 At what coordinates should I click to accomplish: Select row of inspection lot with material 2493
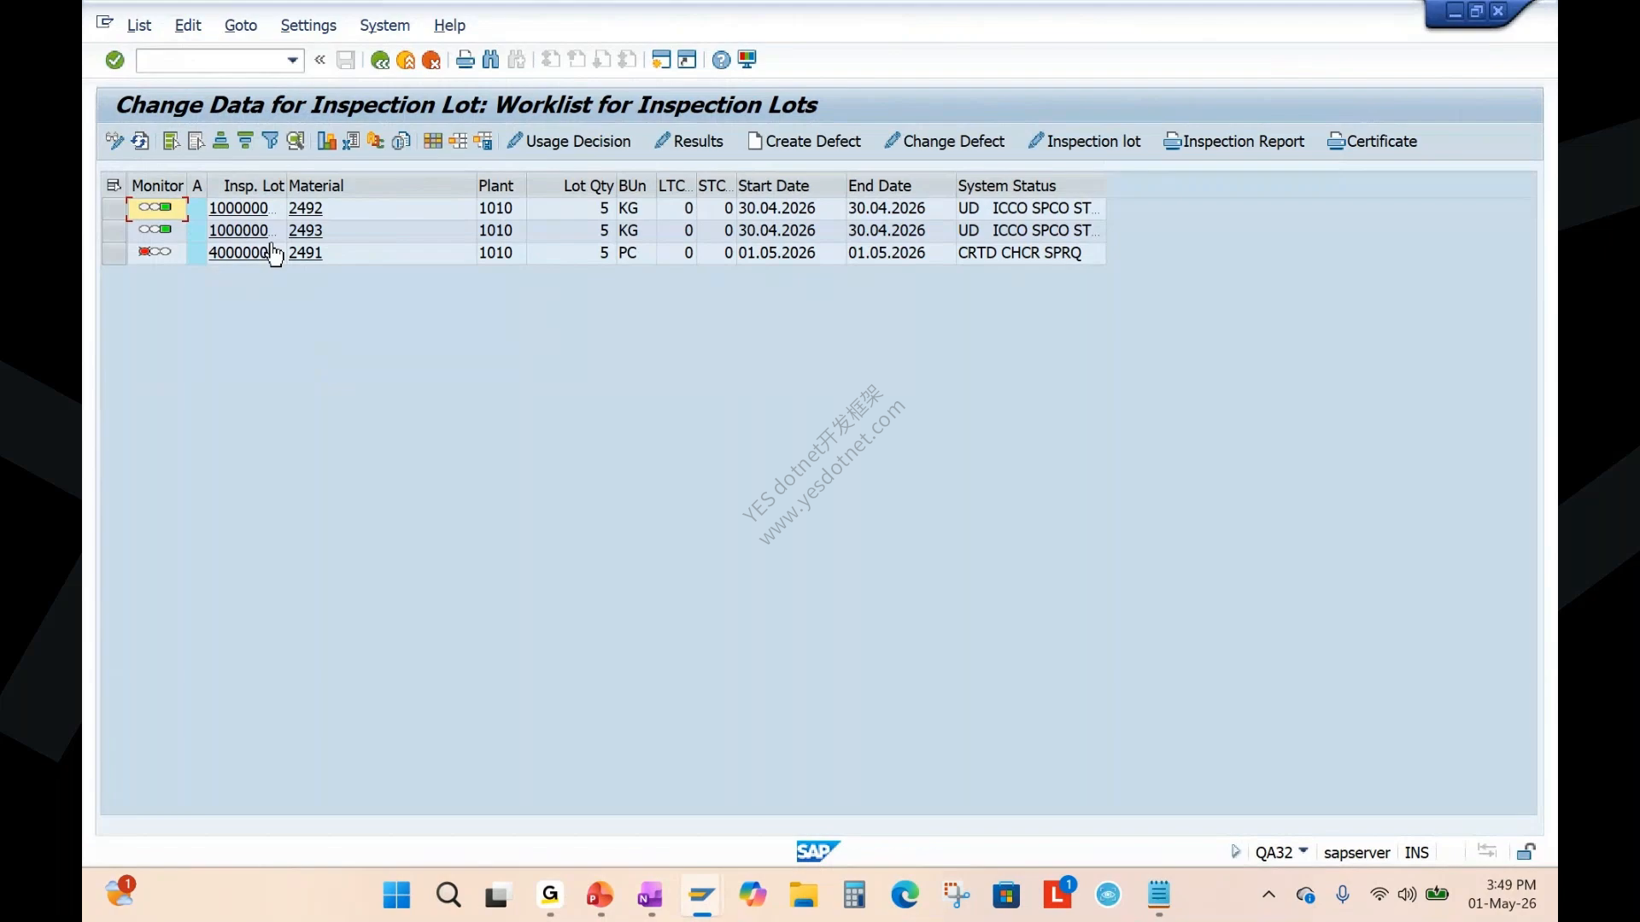[114, 230]
